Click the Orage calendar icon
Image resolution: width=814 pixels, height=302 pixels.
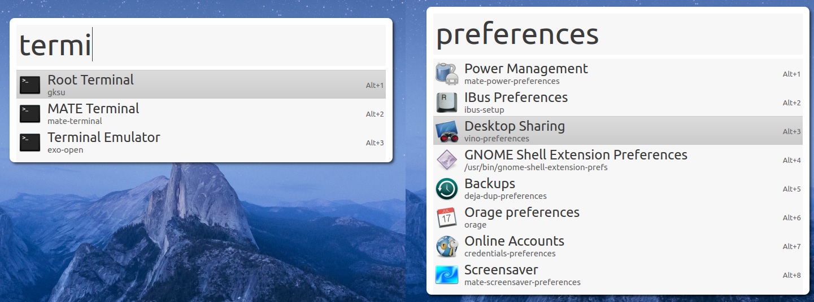point(446,217)
